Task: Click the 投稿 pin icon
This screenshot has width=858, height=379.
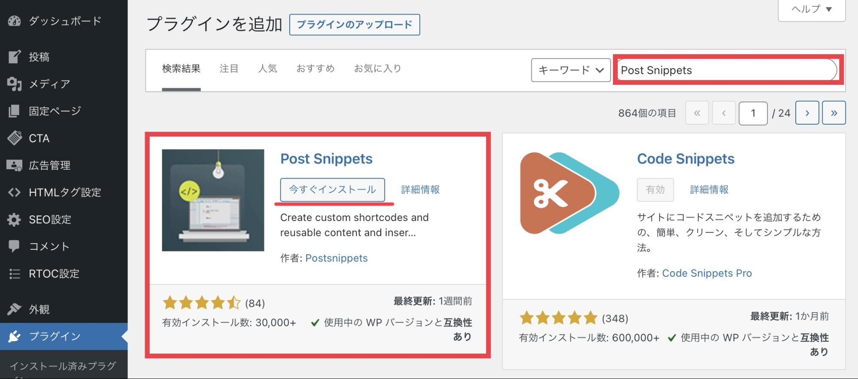Action: (14, 57)
